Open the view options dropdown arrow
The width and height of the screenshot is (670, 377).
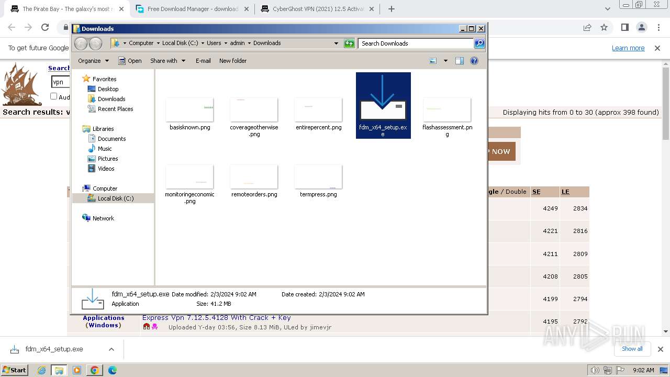click(x=445, y=61)
